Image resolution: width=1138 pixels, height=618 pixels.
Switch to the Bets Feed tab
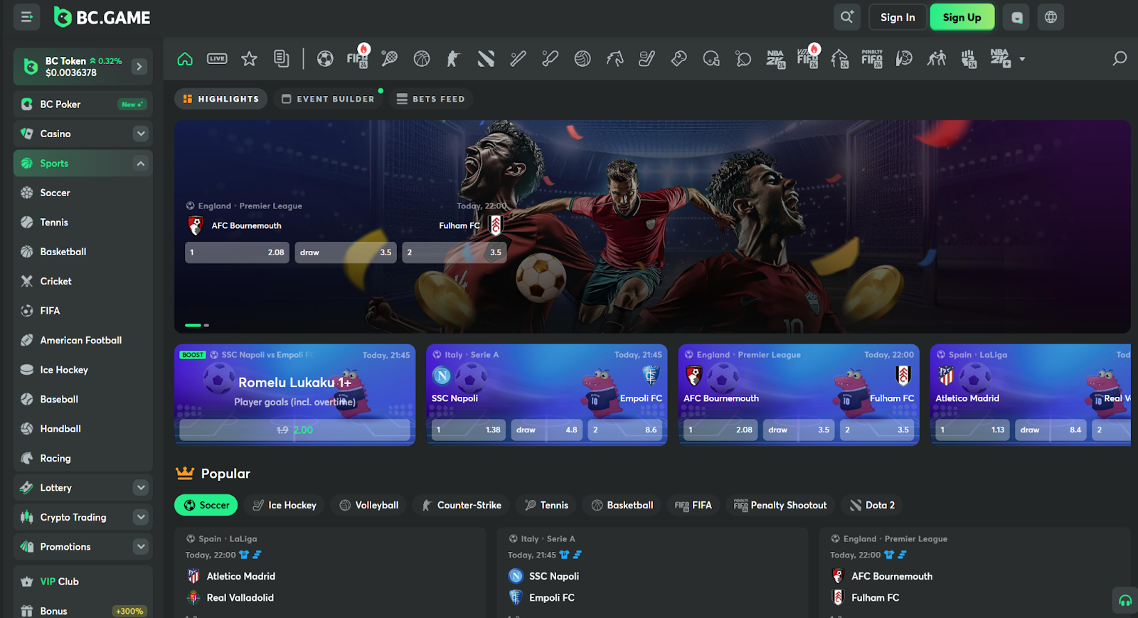pyautogui.click(x=430, y=99)
